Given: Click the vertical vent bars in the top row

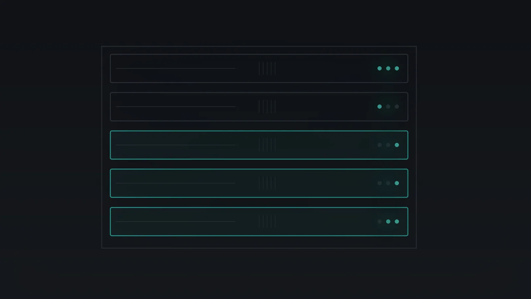Looking at the screenshot, I should click(267, 68).
